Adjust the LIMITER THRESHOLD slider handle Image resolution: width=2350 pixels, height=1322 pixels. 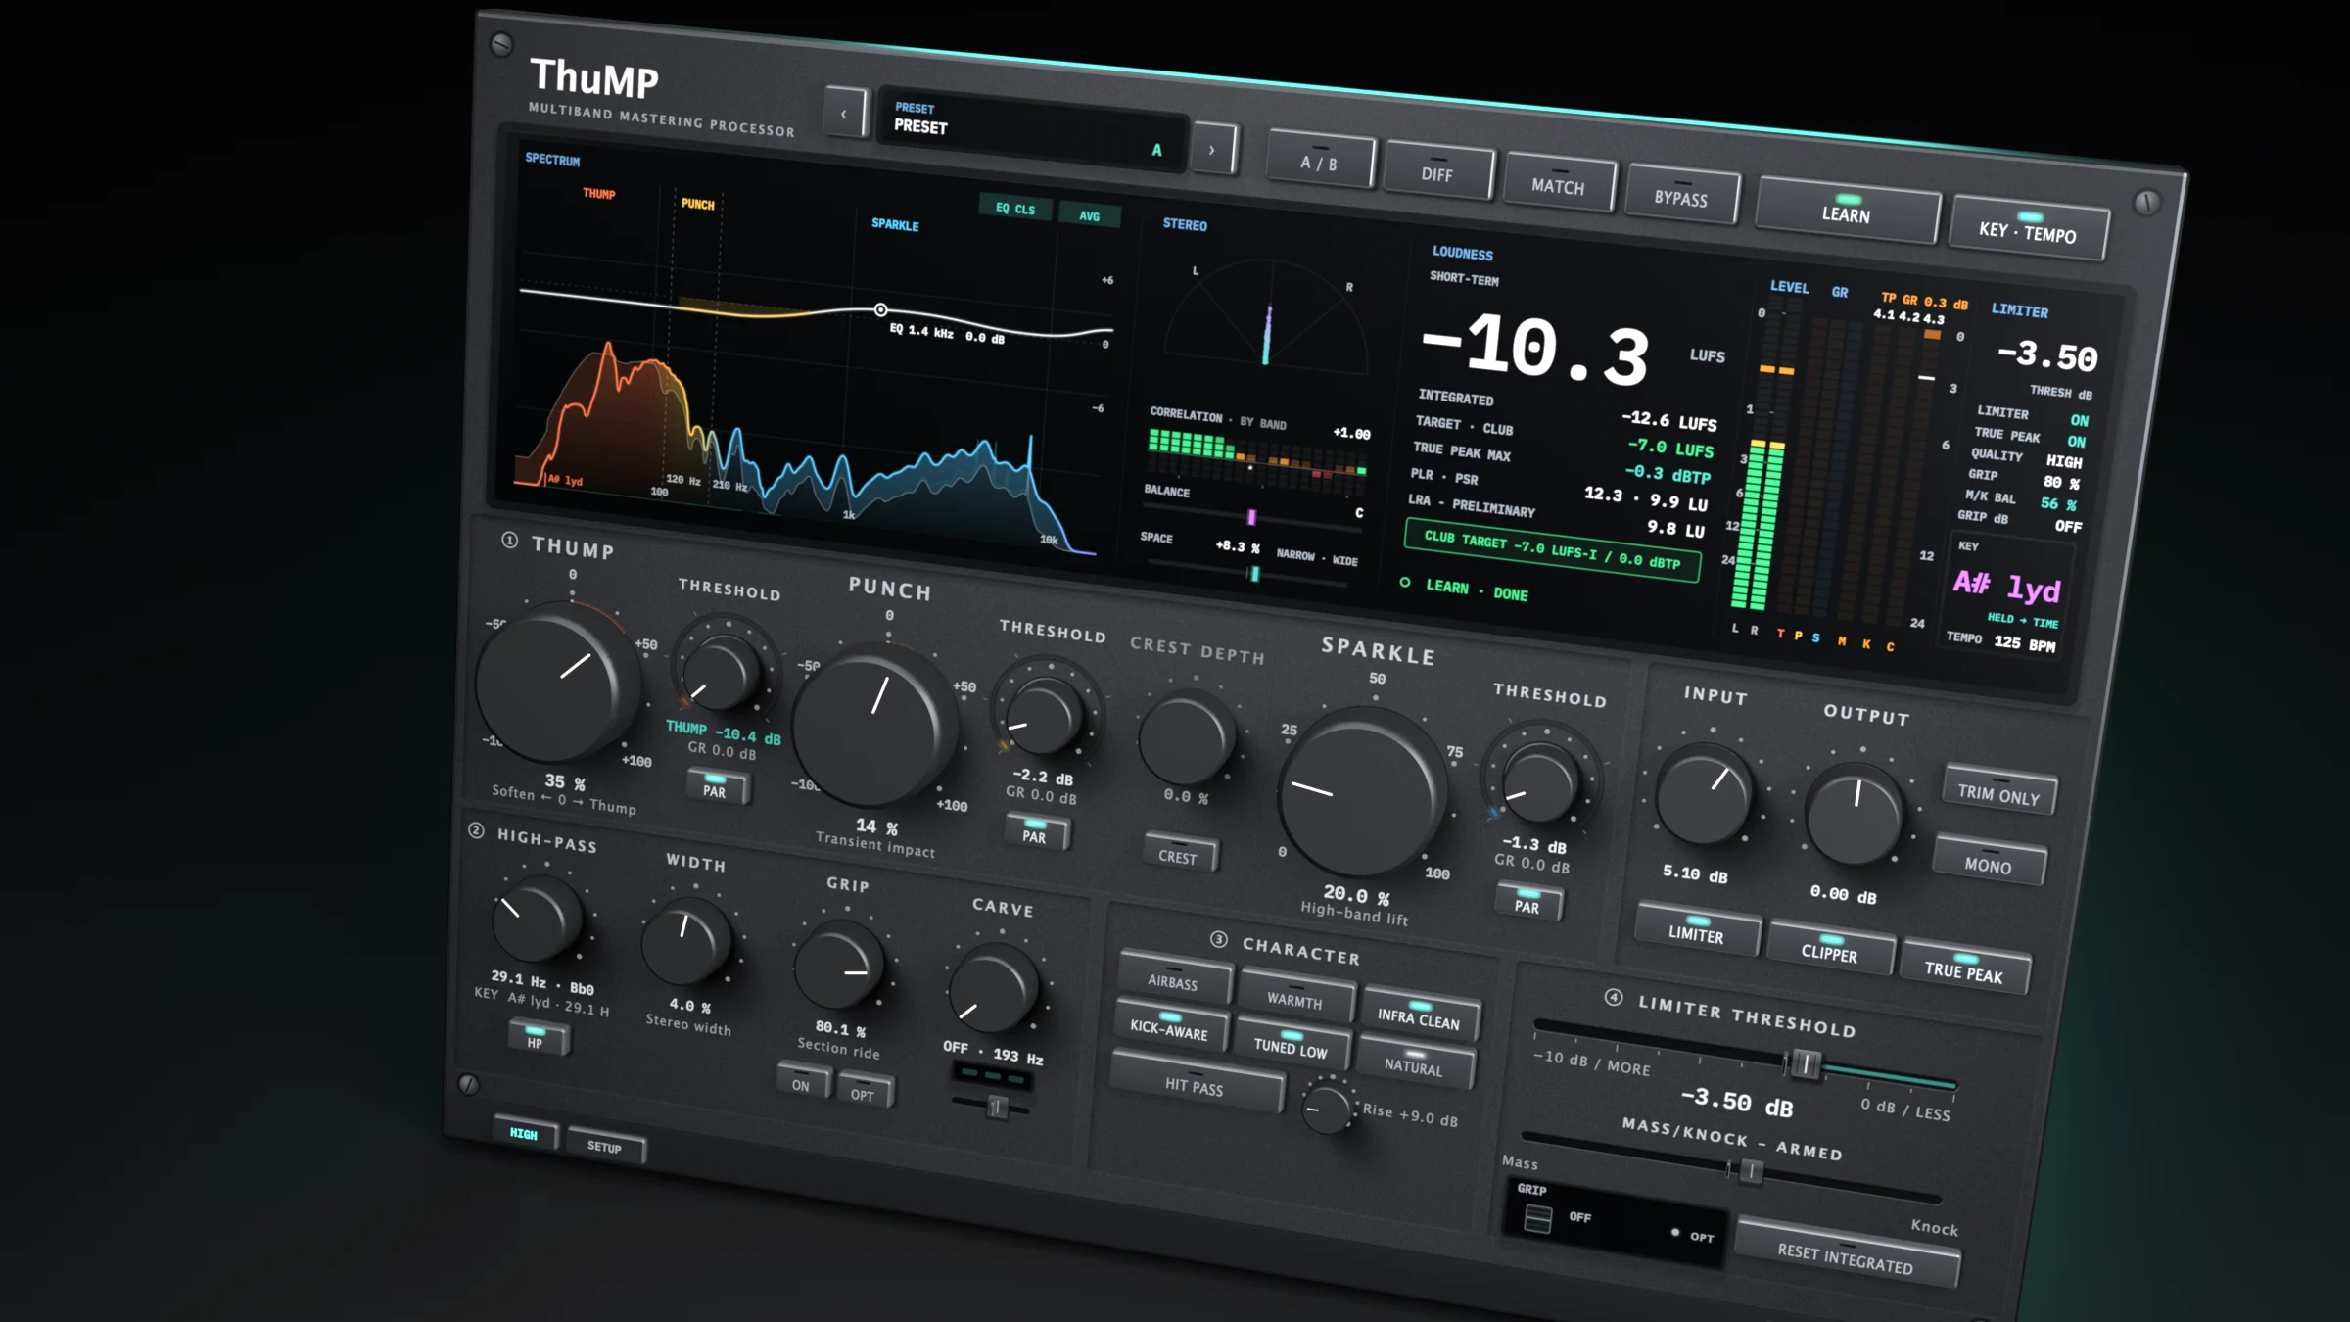(1806, 1064)
